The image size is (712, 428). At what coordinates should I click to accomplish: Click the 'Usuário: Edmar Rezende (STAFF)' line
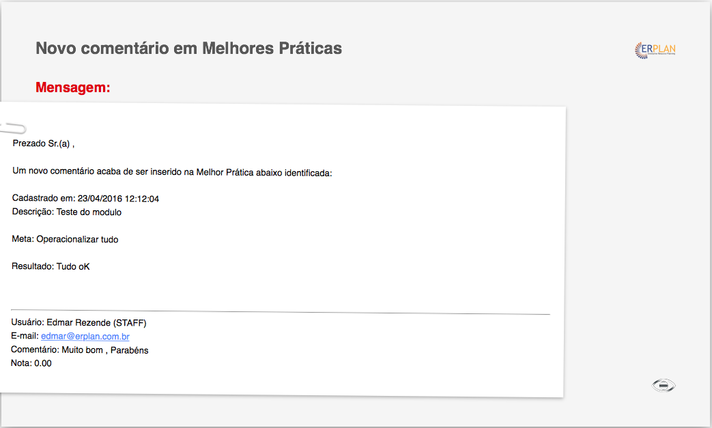pyautogui.click(x=79, y=323)
